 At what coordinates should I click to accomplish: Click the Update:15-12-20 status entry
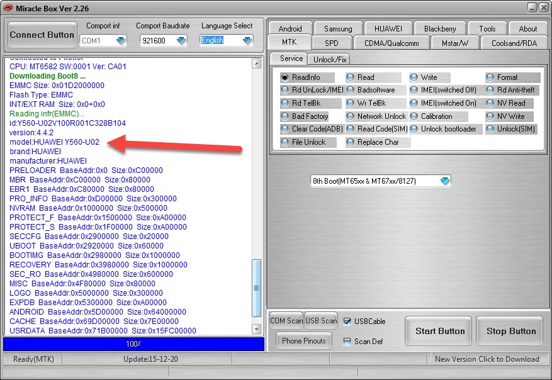pos(150,359)
